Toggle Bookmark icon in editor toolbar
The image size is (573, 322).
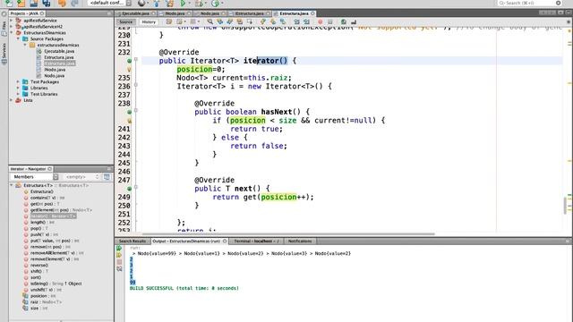(x=283, y=21)
